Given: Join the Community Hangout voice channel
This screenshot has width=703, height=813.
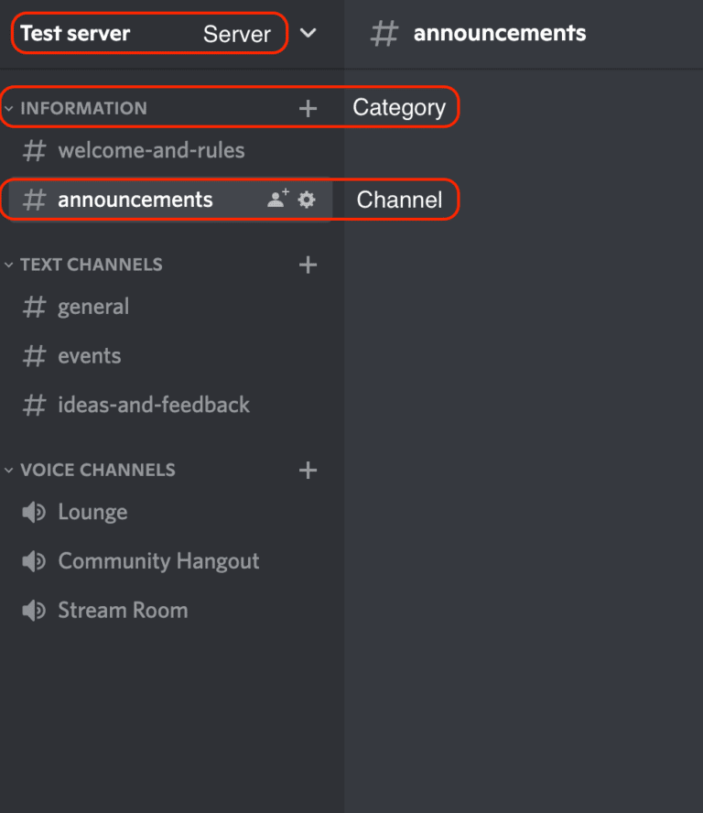Looking at the screenshot, I should coord(158,560).
